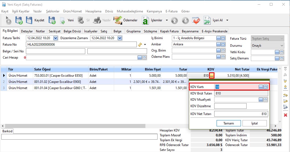
Task: Open the Durumu status dropdown
Action: 282,46
